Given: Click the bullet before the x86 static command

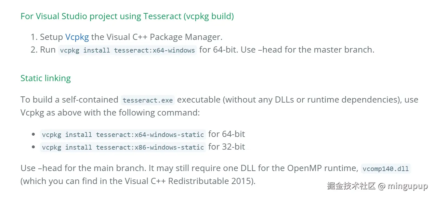Looking at the screenshot, I should [33, 147].
